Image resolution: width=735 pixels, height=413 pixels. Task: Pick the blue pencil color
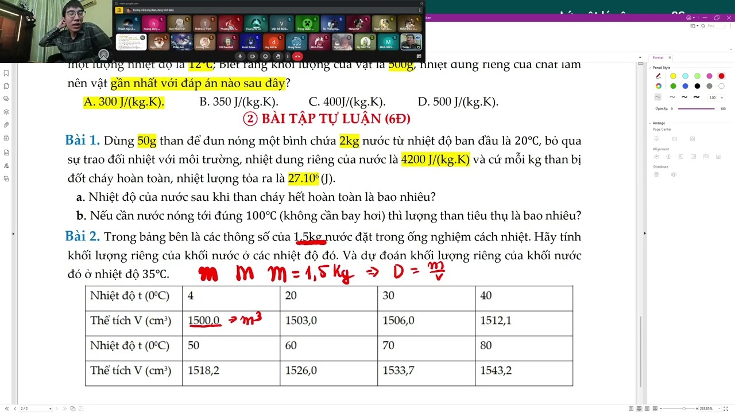pos(685,86)
